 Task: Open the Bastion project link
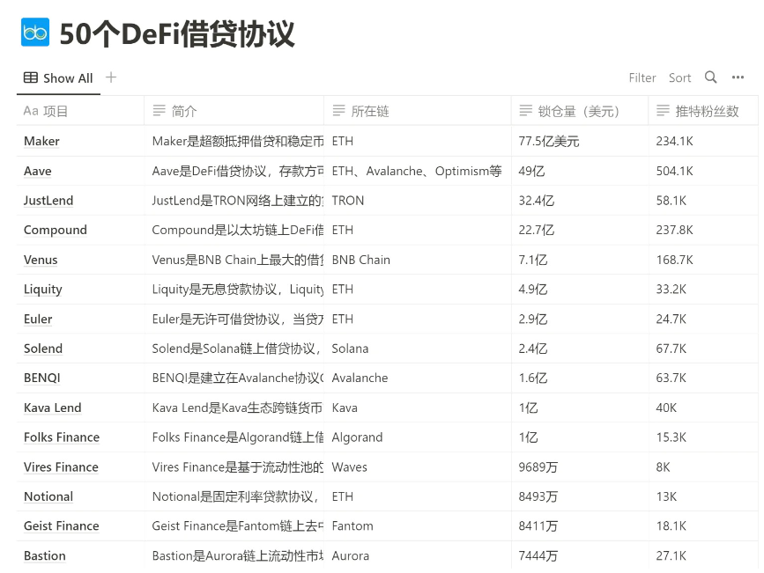click(x=44, y=555)
